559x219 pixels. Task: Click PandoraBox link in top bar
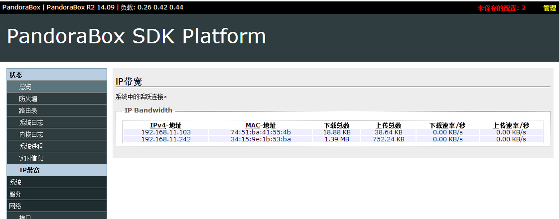[21, 7]
